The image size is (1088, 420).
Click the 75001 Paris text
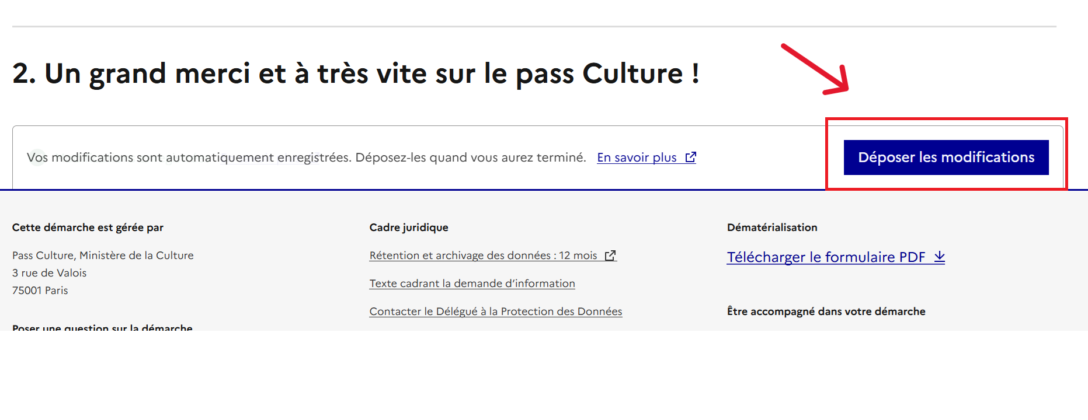40,290
